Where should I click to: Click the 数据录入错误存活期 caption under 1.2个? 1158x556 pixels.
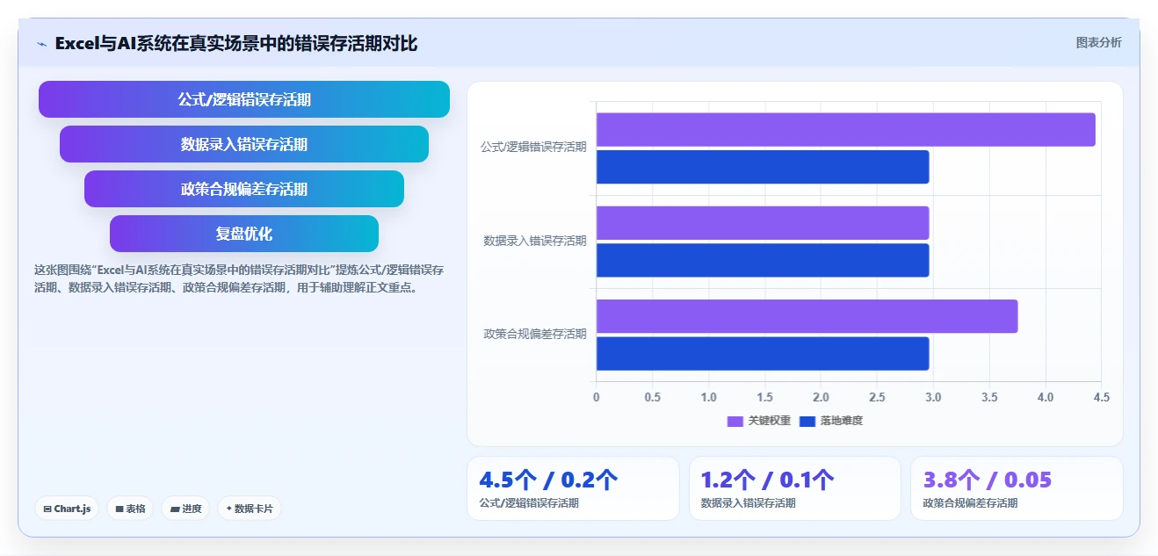[749, 503]
